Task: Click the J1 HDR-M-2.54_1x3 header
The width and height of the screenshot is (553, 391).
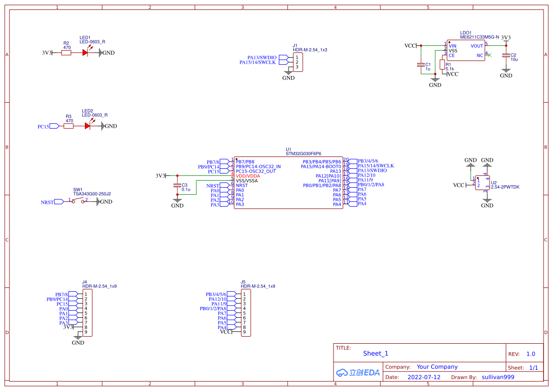Action: click(298, 62)
